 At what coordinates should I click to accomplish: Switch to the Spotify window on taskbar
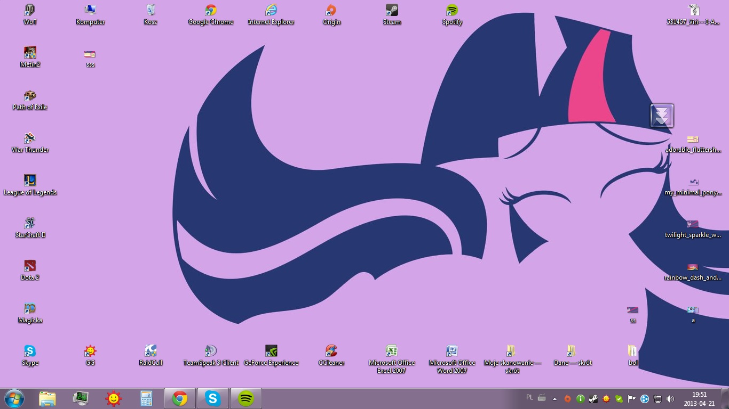(x=246, y=398)
